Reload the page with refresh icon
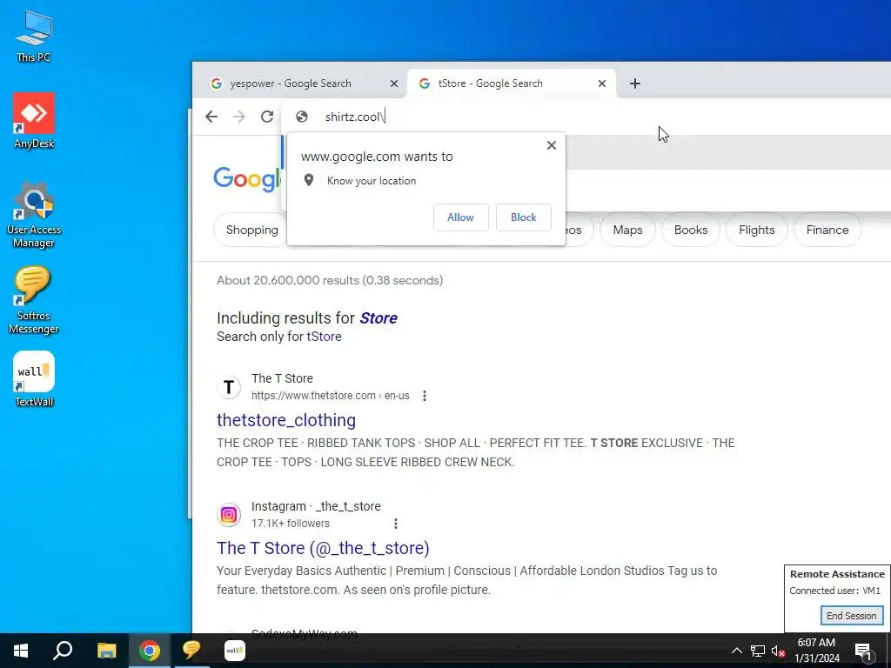Screen dimensions: 891x668 [x=267, y=117]
